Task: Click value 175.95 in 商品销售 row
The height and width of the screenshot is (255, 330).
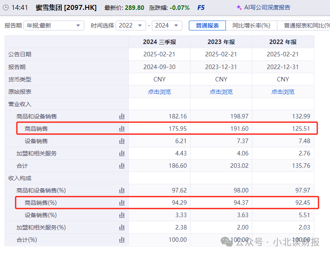Action: click(178, 129)
